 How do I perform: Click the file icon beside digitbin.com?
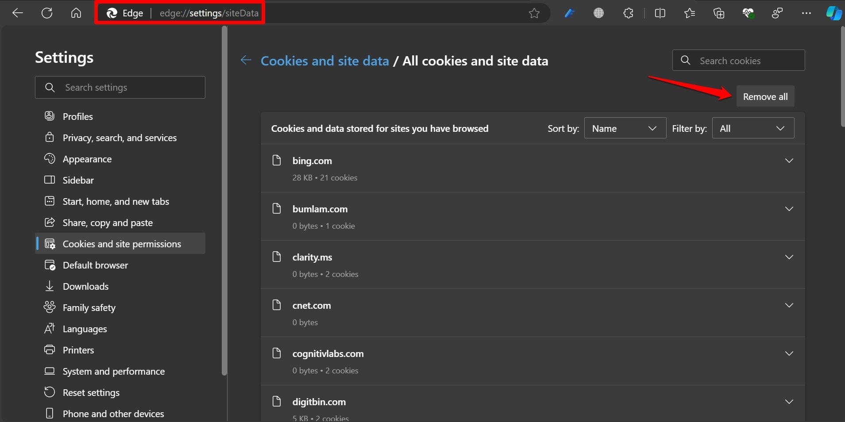(x=277, y=401)
